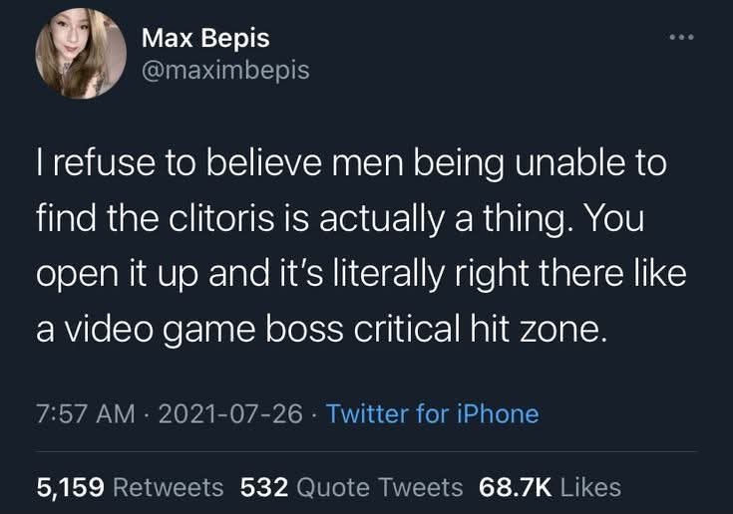Screen dimensions: 733x514
Task: Click the Retweets label
Action: tap(169, 487)
